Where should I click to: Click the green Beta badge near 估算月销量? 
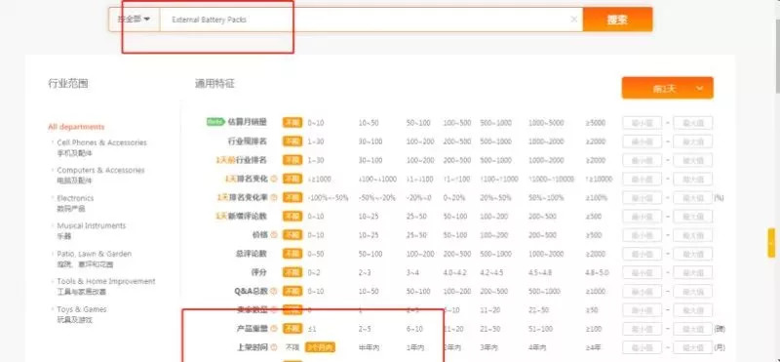(x=215, y=122)
